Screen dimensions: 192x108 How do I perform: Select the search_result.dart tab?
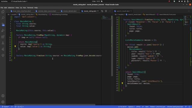123,11
